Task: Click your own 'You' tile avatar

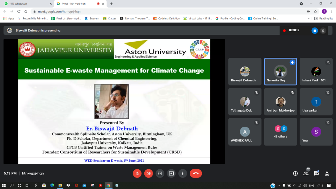Action: 316,132
